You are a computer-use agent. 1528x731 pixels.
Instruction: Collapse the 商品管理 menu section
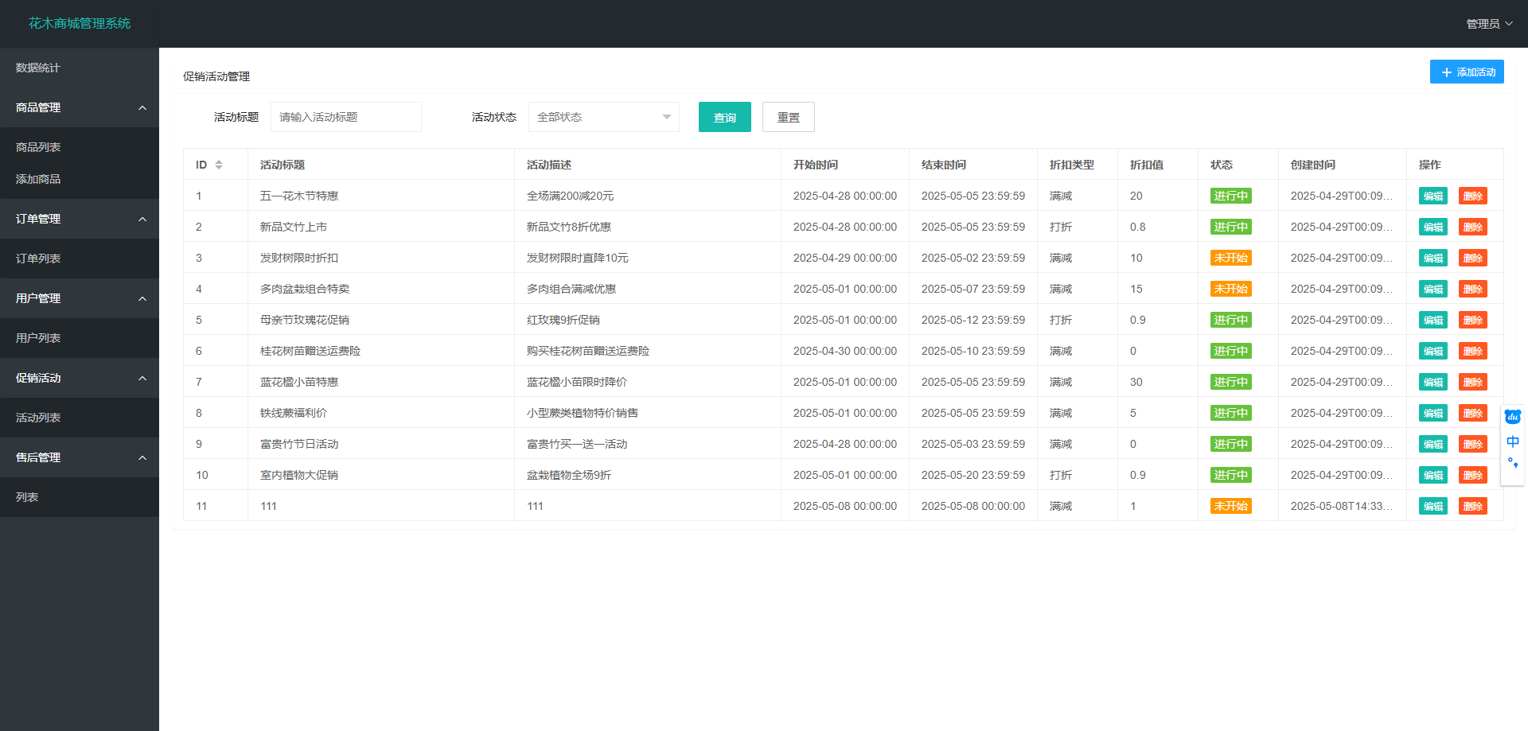80,107
